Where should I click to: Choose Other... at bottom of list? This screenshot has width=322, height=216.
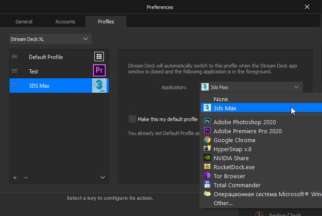pos(223,203)
